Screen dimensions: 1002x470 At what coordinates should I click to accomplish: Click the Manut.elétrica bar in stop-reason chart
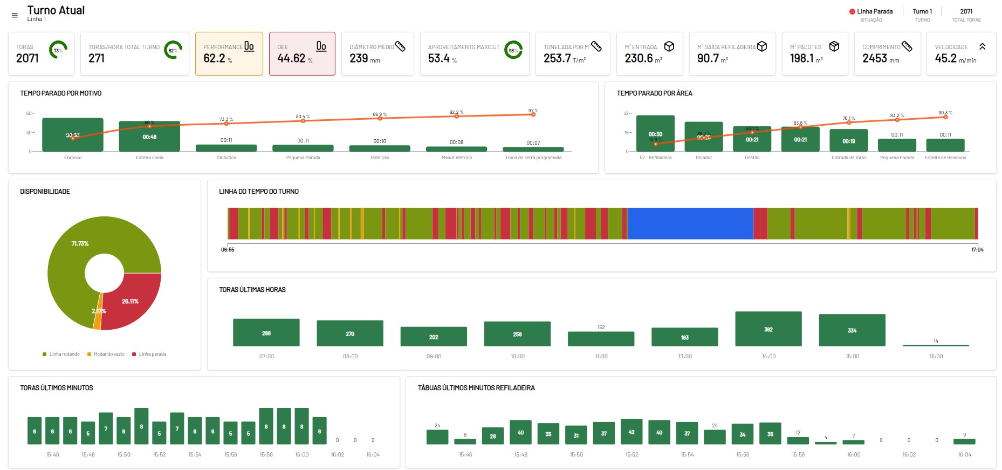[x=457, y=149]
